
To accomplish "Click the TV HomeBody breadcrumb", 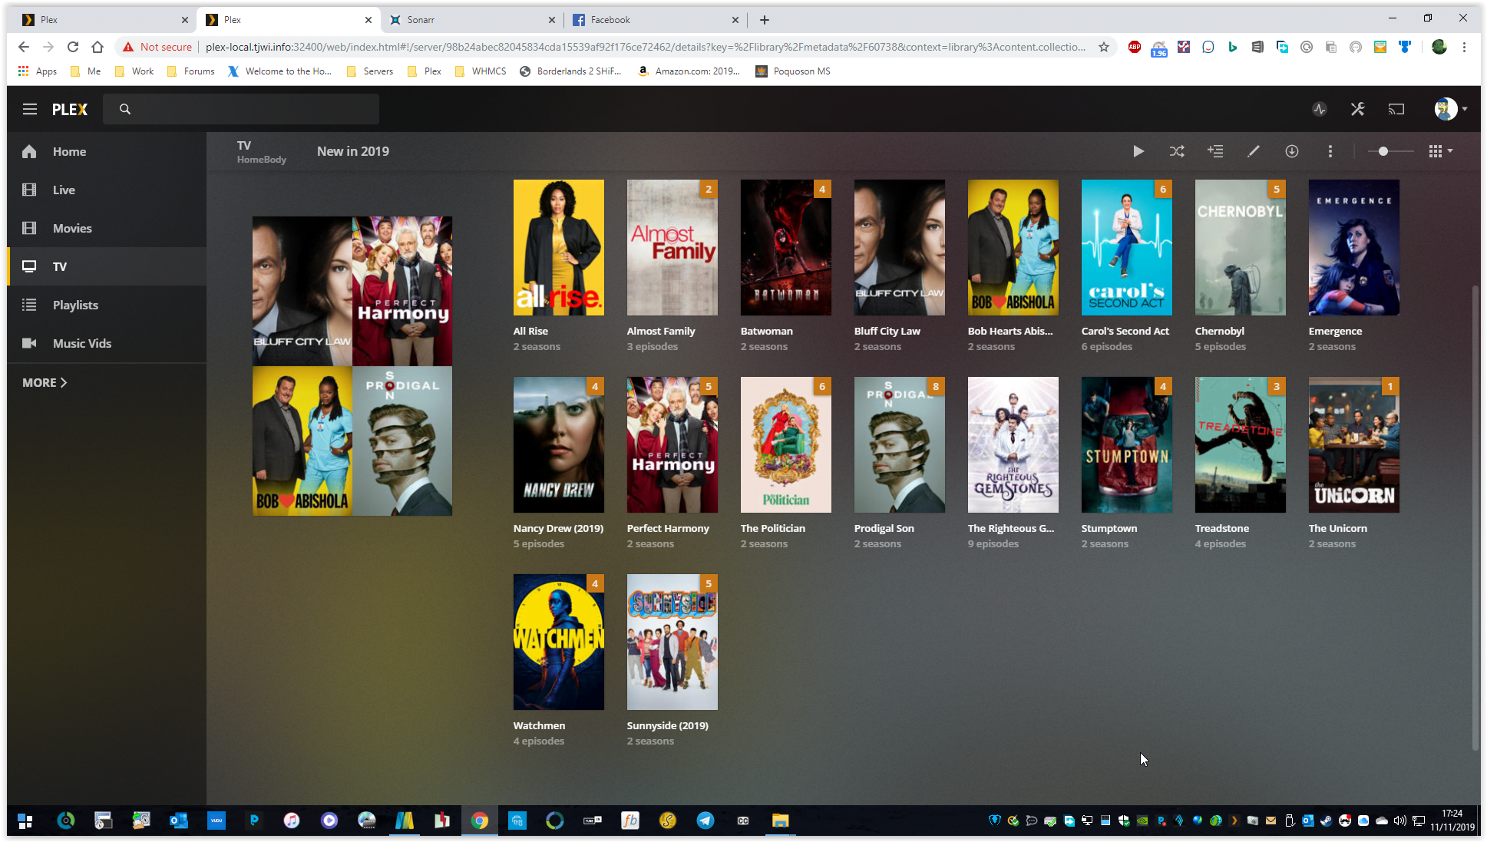I will coord(261,152).
